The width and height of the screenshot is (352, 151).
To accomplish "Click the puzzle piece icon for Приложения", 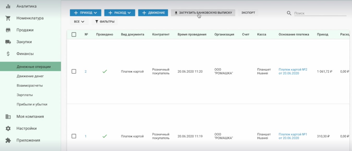I will tap(8, 140).
